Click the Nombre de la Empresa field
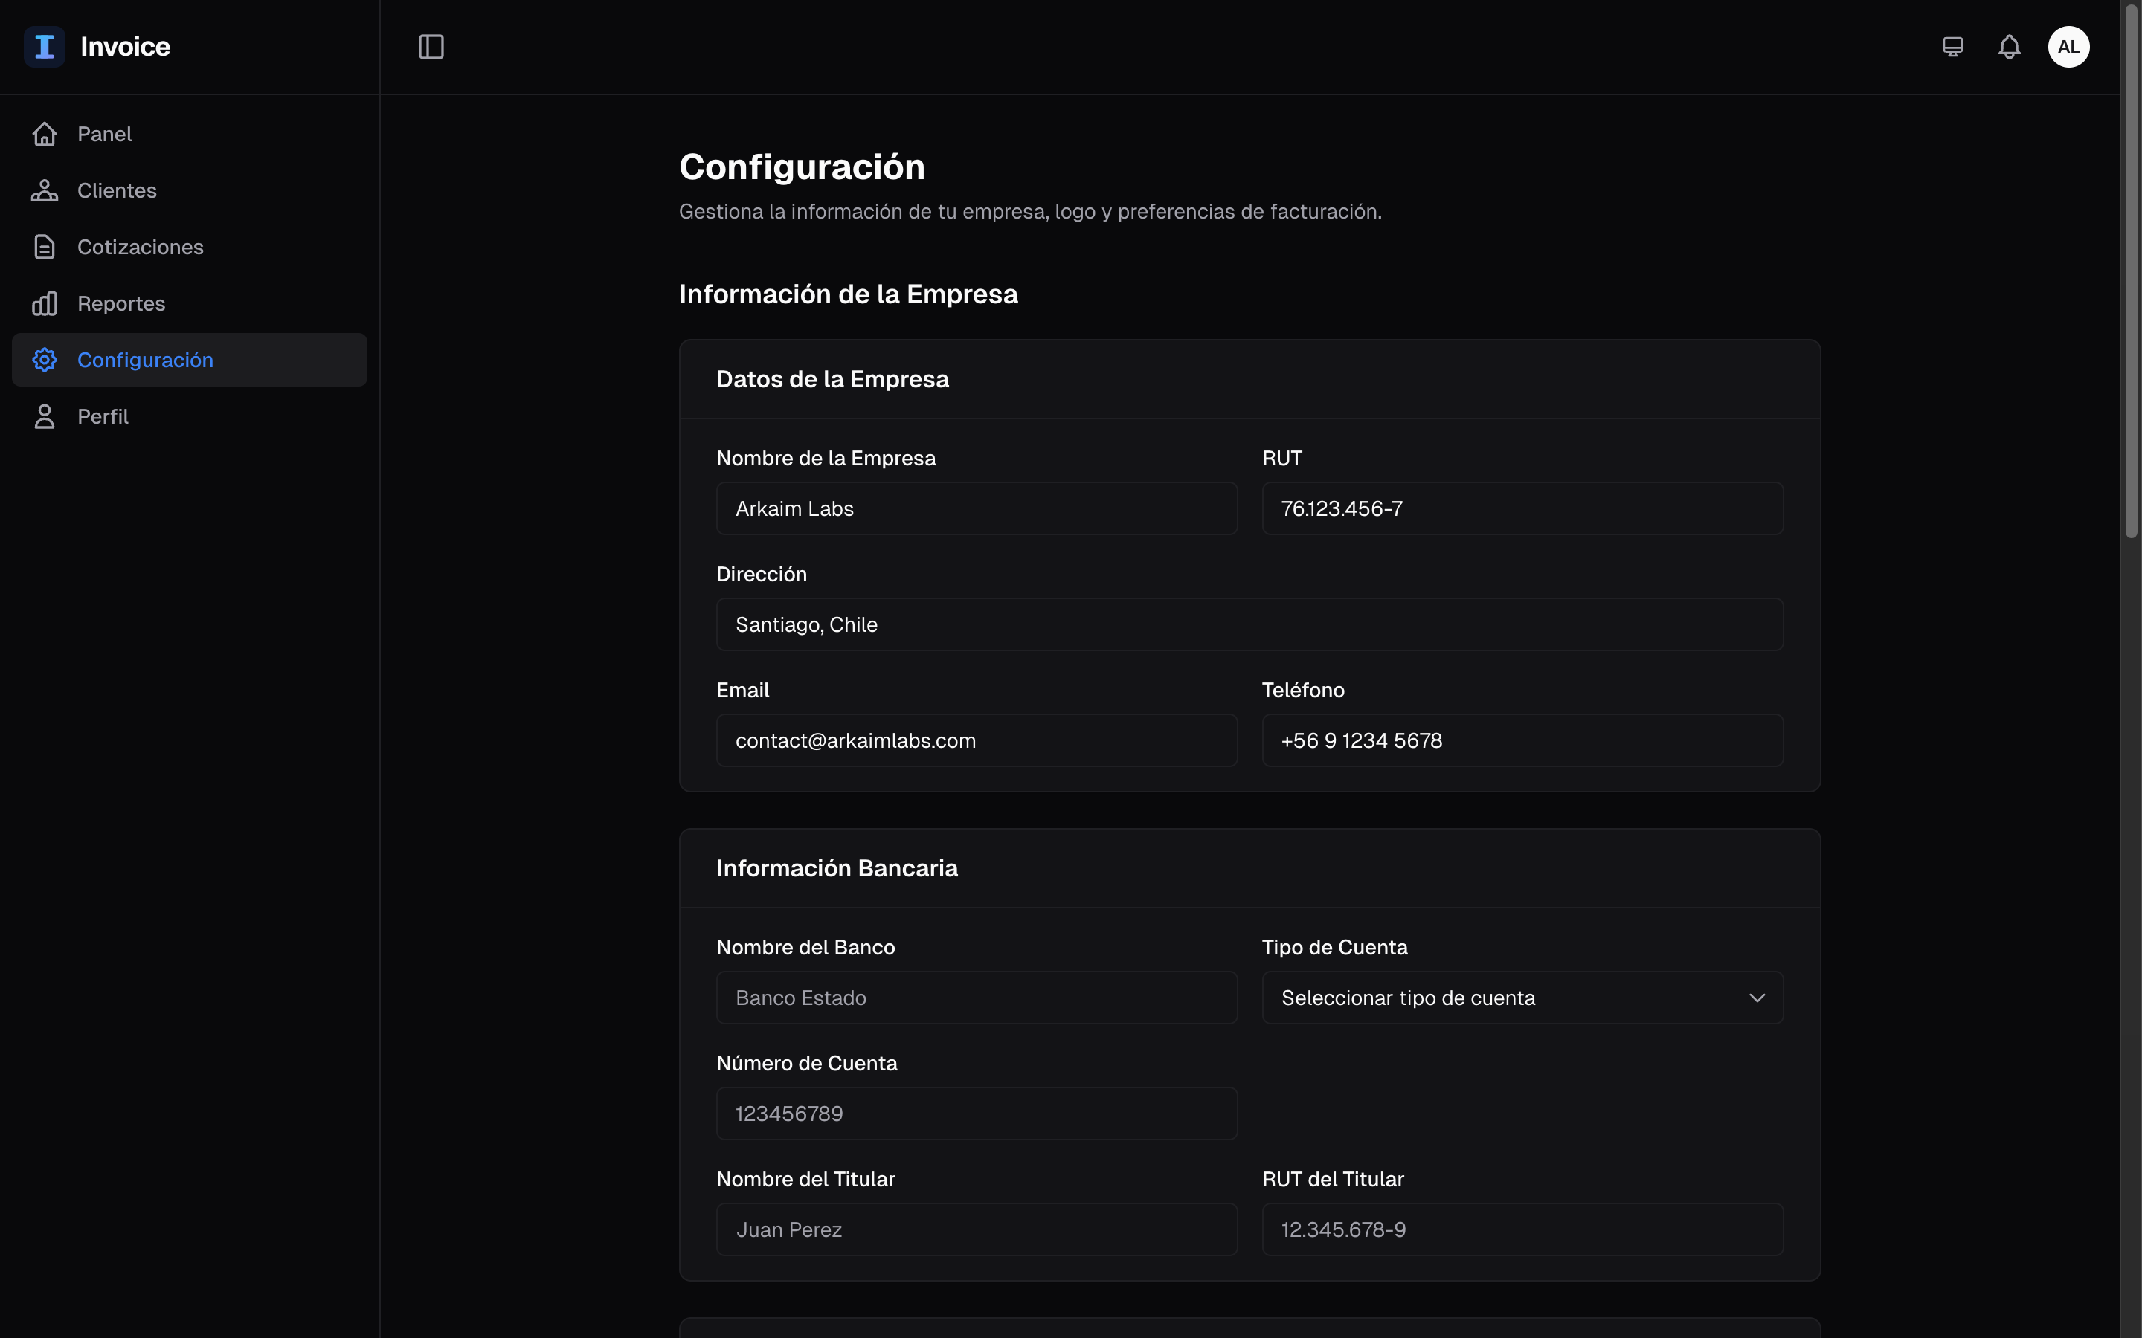Screen dimensions: 2142x1338 [977, 508]
